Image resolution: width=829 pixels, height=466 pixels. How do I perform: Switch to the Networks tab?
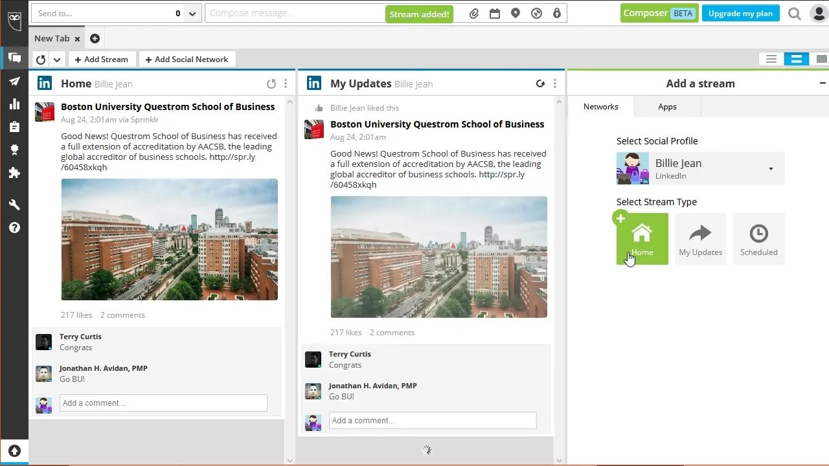[601, 107]
